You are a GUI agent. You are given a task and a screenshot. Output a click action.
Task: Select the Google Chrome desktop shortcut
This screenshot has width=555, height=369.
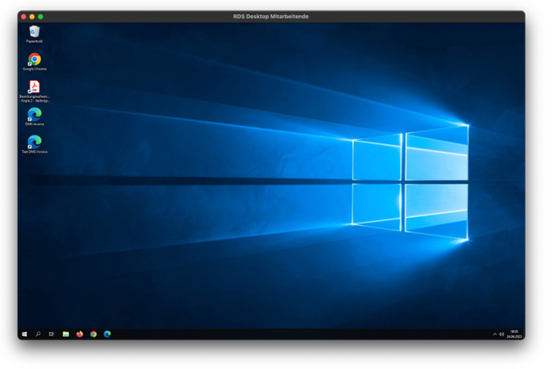tap(34, 60)
